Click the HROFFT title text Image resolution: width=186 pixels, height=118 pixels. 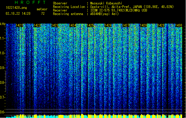click(30, 2)
